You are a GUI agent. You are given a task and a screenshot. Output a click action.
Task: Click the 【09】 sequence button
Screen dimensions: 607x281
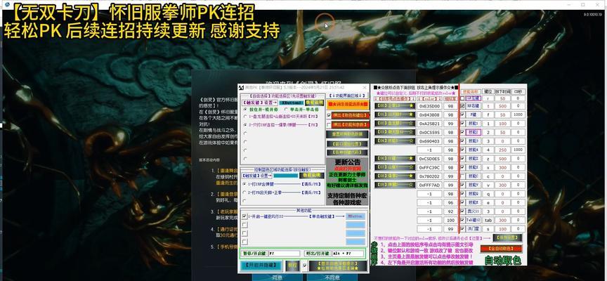tap(395, 185)
